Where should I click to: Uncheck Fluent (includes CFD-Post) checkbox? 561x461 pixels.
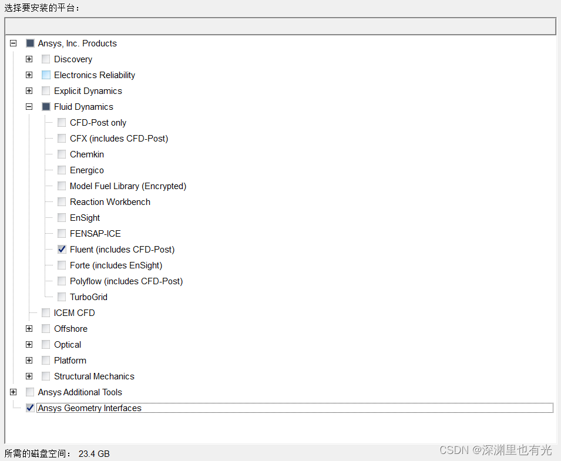pos(62,250)
